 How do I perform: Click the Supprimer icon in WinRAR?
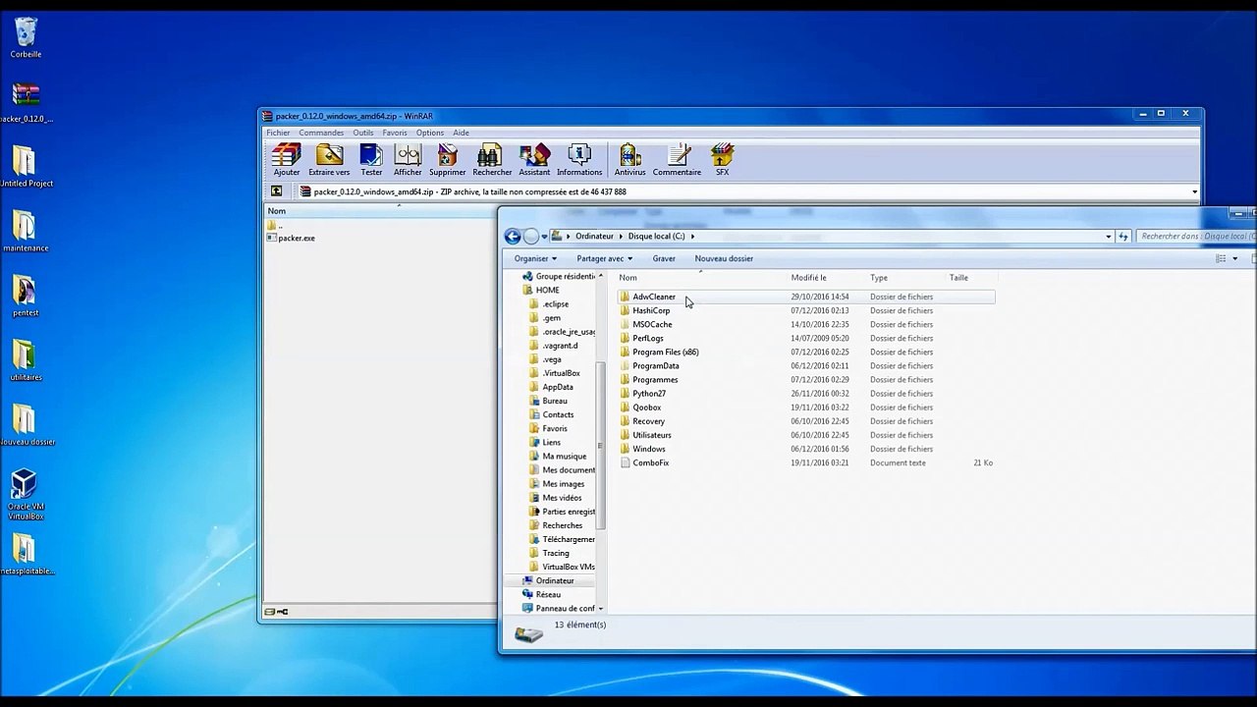pyautogui.click(x=448, y=160)
